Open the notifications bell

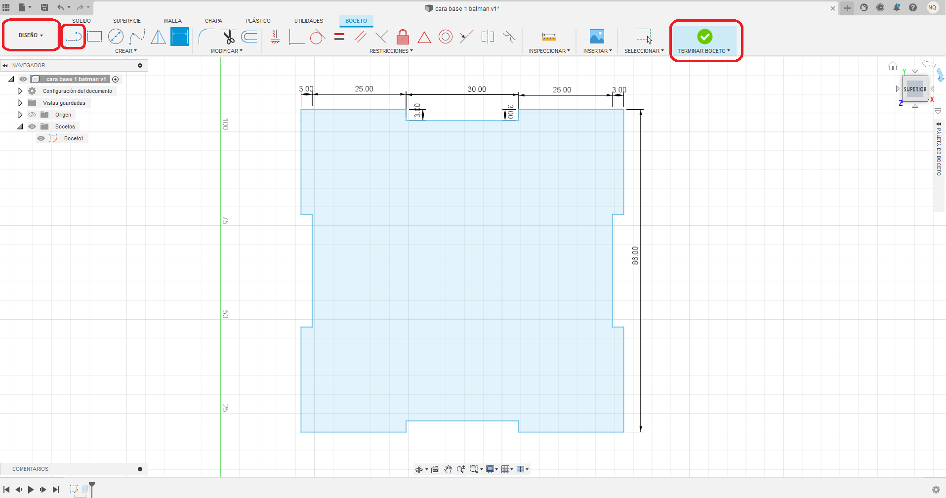pyautogui.click(x=897, y=7)
